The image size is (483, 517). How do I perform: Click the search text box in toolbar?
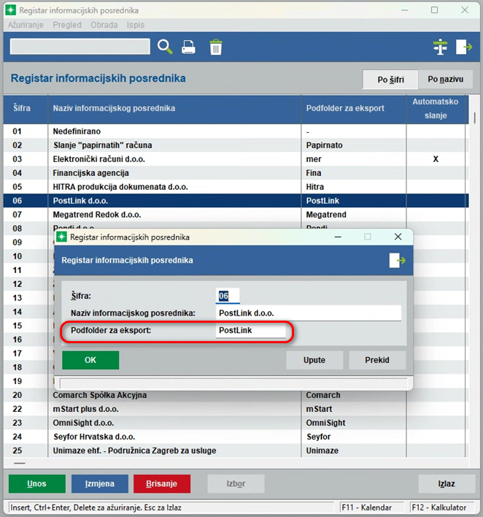pyautogui.click(x=80, y=47)
